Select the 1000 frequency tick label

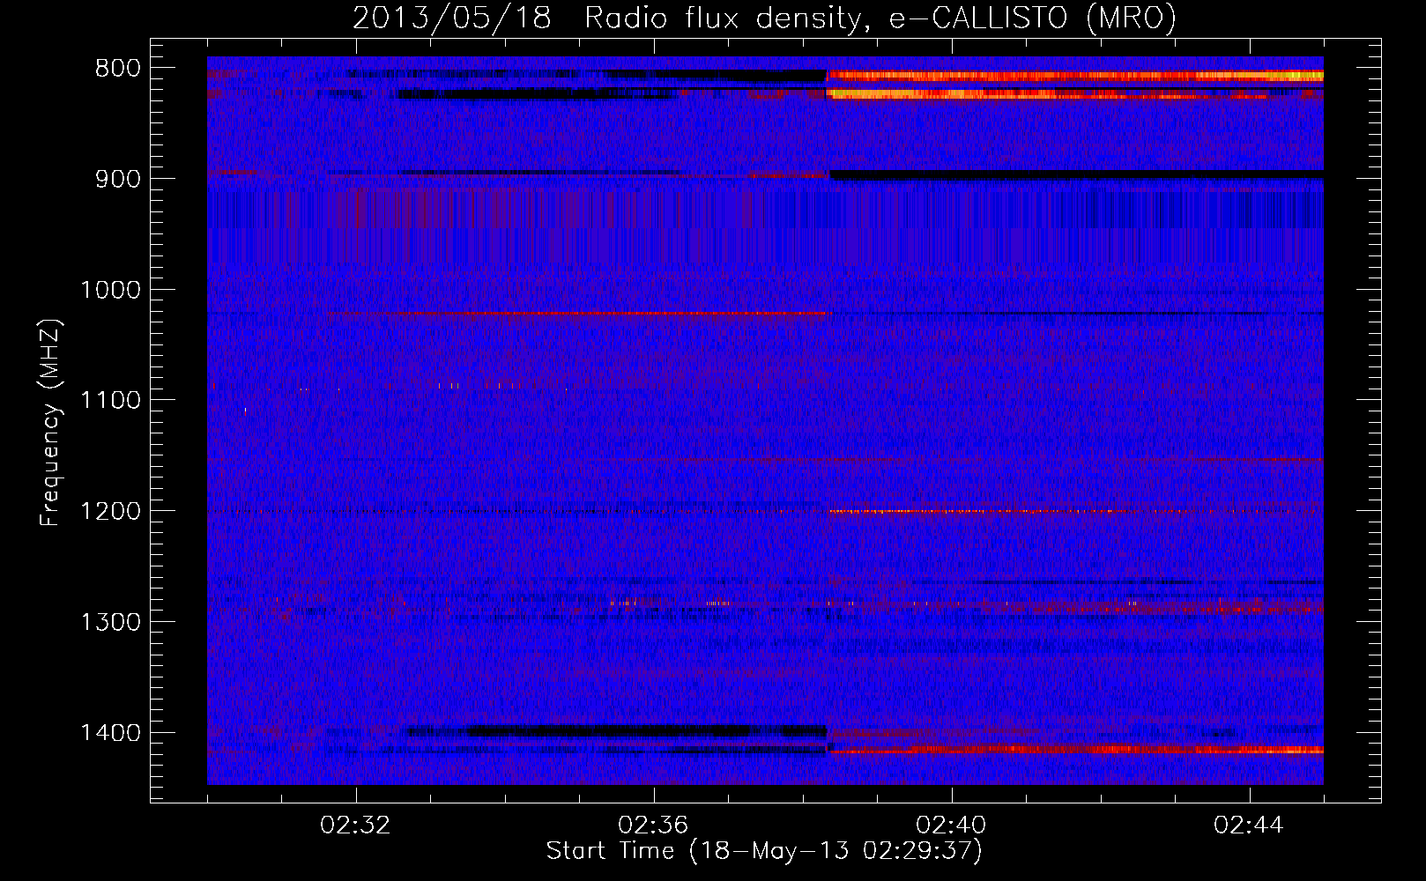click(x=110, y=290)
